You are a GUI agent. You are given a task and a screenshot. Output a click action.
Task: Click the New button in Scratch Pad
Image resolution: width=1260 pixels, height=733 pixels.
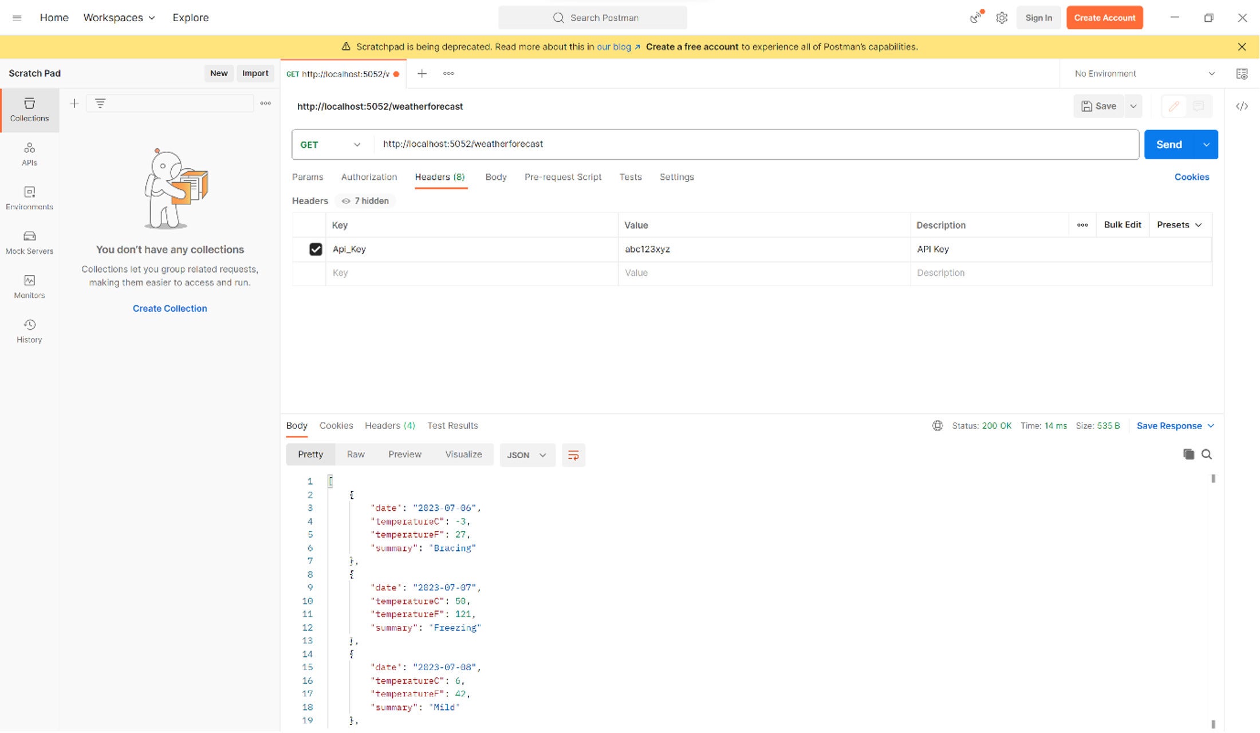tap(219, 73)
